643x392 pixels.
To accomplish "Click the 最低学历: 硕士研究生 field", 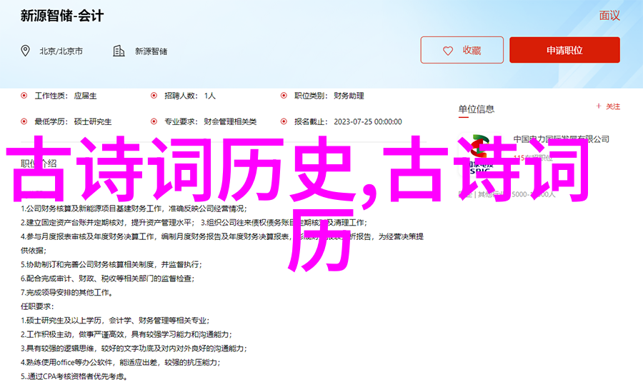I will point(73,122).
